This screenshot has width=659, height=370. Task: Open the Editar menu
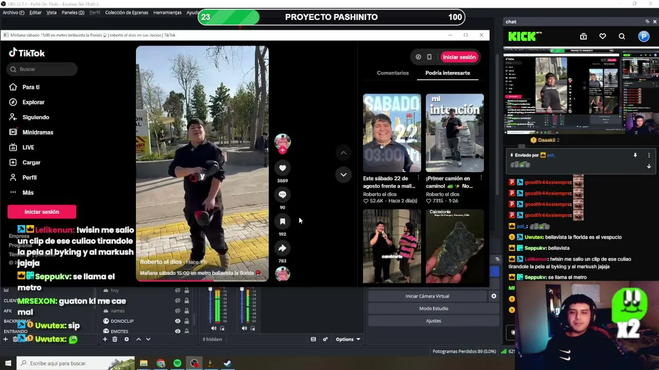(x=36, y=12)
